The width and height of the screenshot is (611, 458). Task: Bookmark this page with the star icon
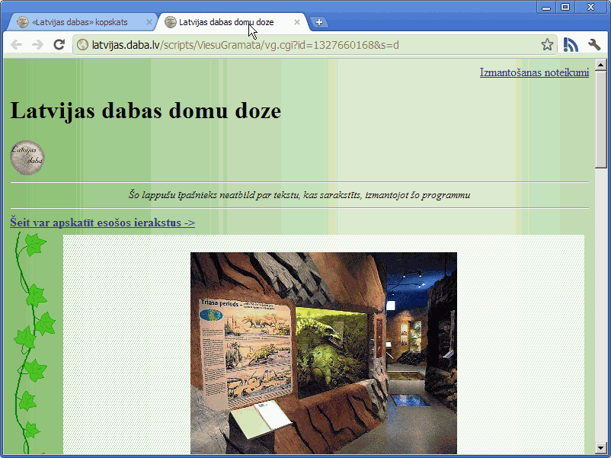point(547,45)
